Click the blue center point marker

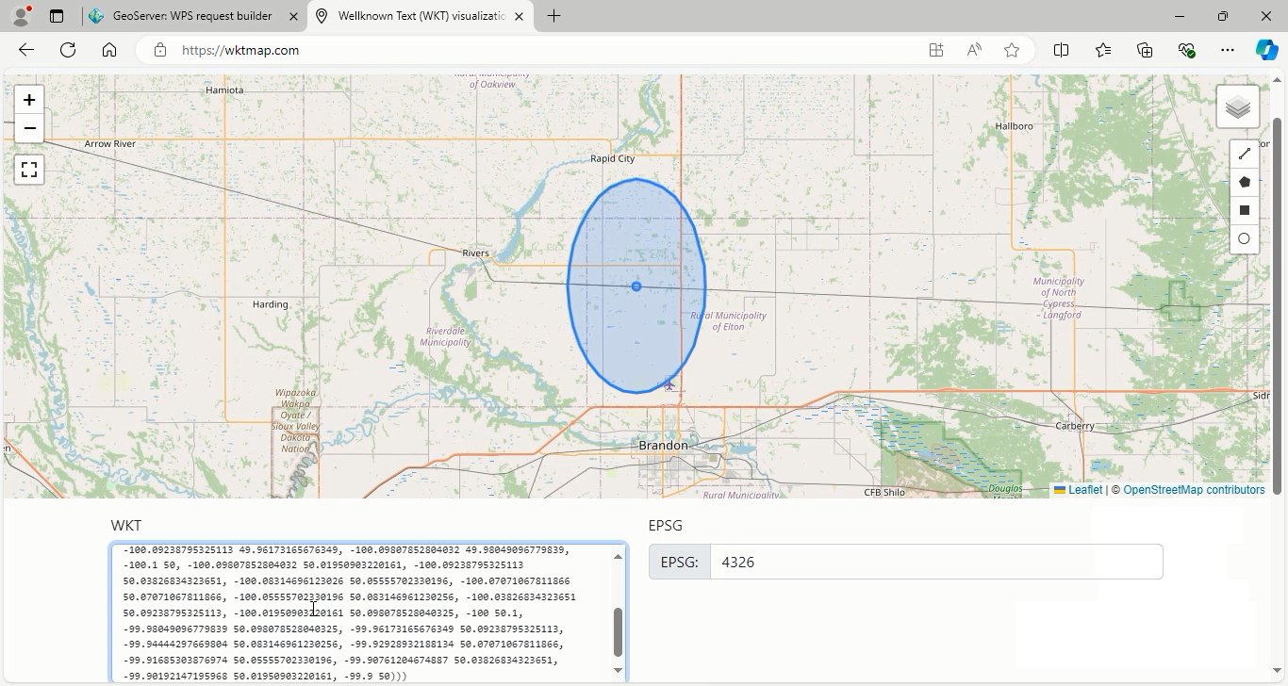point(636,286)
